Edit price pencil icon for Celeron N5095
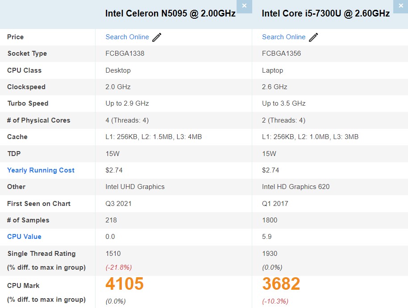Screen dimensions: 408x308 157,37
